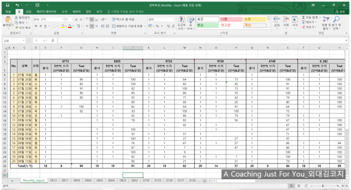The image size is (351, 190).
Task: Cut selection with 잘라내기
Action: click(x=22, y=17)
